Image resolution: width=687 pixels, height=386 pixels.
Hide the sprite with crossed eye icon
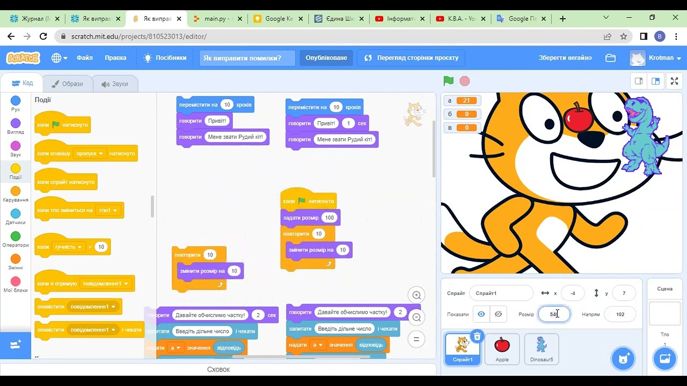click(498, 314)
